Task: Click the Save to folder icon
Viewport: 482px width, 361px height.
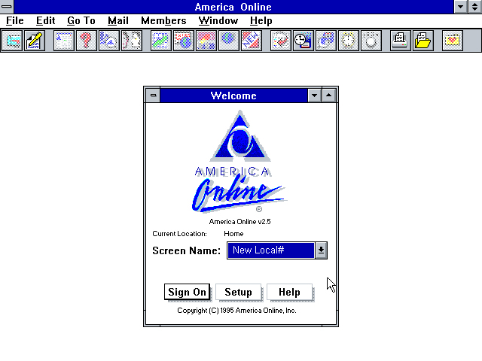Action: click(423, 41)
